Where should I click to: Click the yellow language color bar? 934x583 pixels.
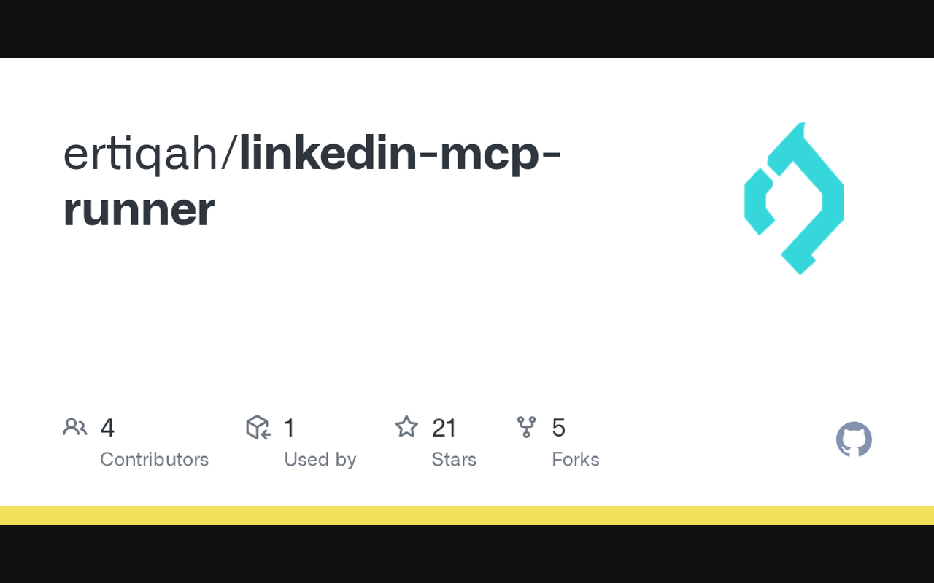(x=467, y=515)
